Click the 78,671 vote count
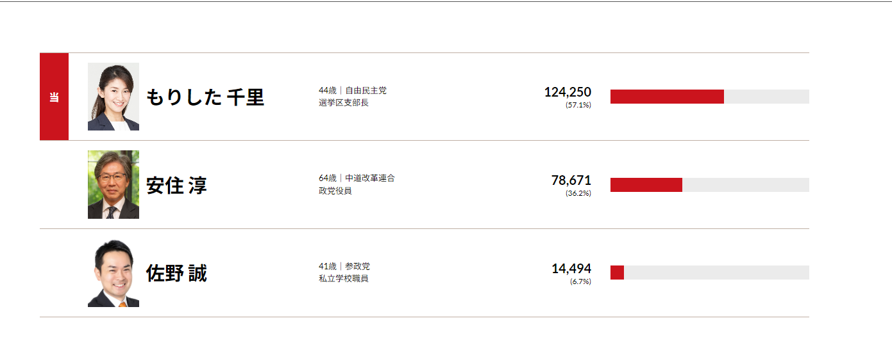This screenshot has height=348, width=892. [571, 180]
